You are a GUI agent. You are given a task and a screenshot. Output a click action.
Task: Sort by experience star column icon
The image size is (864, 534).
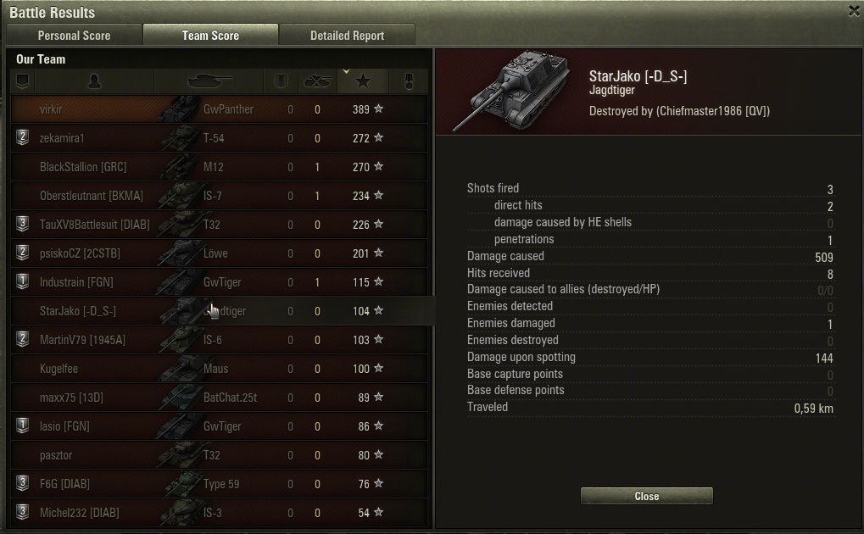point(363,81)
